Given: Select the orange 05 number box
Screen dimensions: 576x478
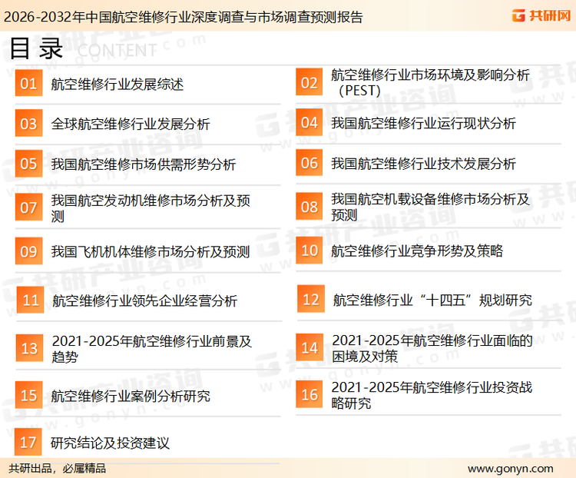Looking at the screenshot, I should point(28,164).
